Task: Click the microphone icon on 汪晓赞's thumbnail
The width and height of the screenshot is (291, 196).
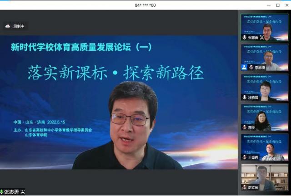Action: 244,97
